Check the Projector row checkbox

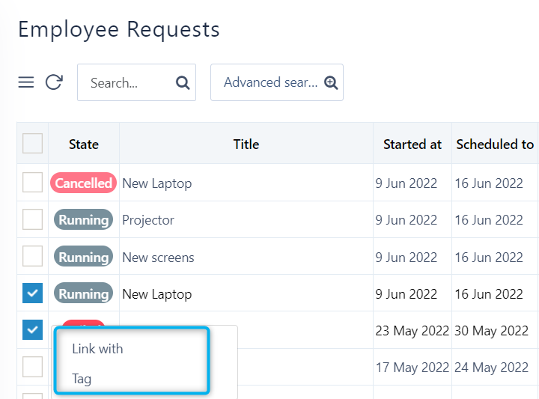(x=33, y=219)
